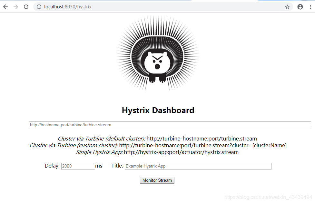Click the 'Delay:' label
The width and height of the screenshot is (315, 203).
(52, 166)
